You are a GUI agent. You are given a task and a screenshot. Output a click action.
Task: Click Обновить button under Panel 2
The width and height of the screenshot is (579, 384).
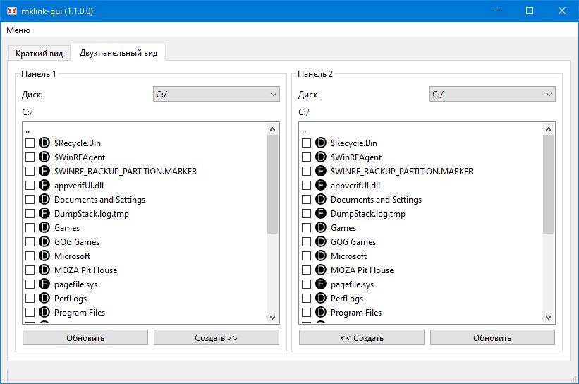[x=492, y=337]
